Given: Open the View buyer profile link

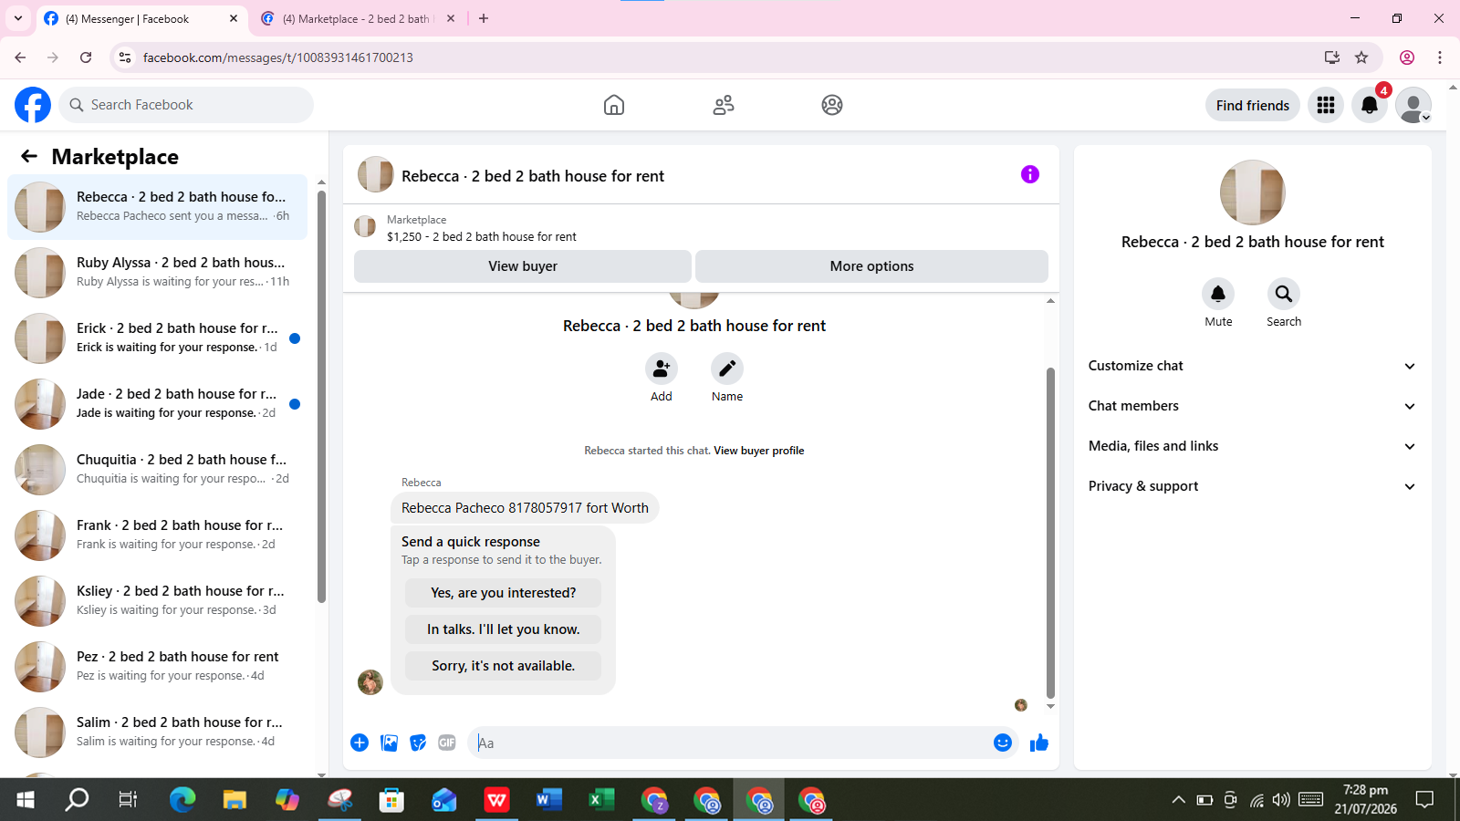Looking at the screenshot, I should click(x=759, y=451).
